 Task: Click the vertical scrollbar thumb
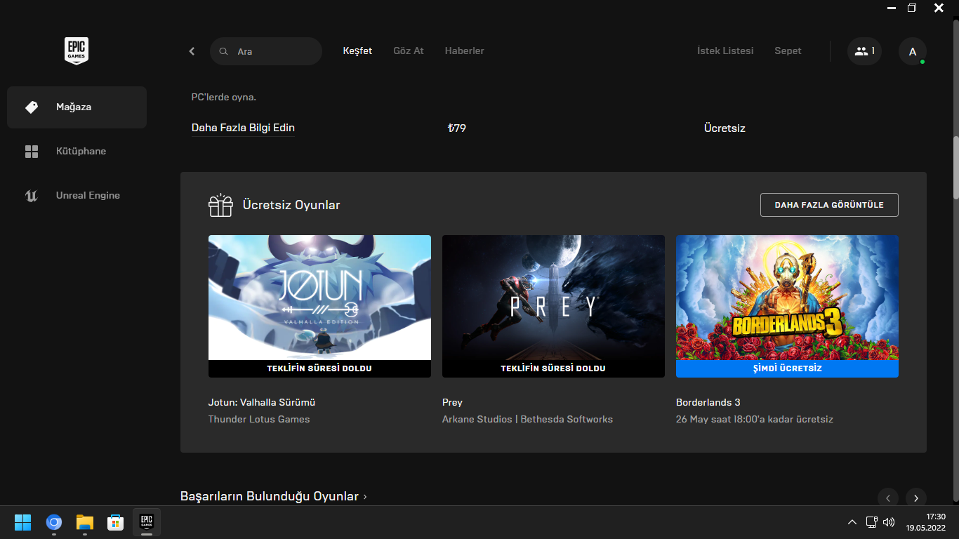click(x=955, y=167)
